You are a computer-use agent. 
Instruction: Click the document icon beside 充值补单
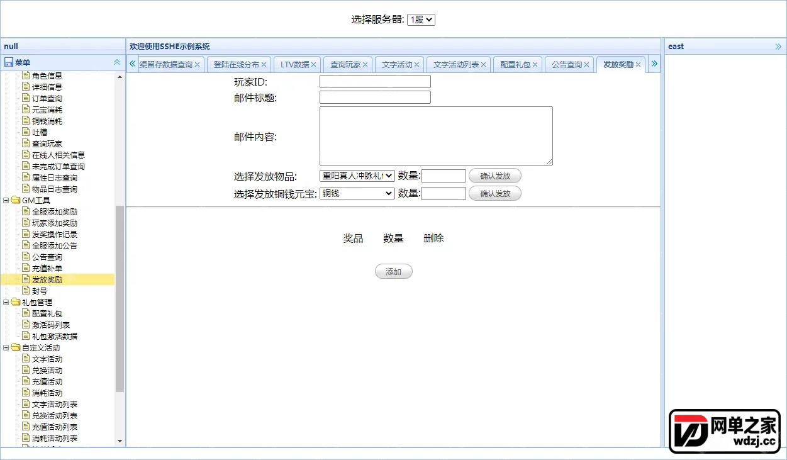point(26,268)
